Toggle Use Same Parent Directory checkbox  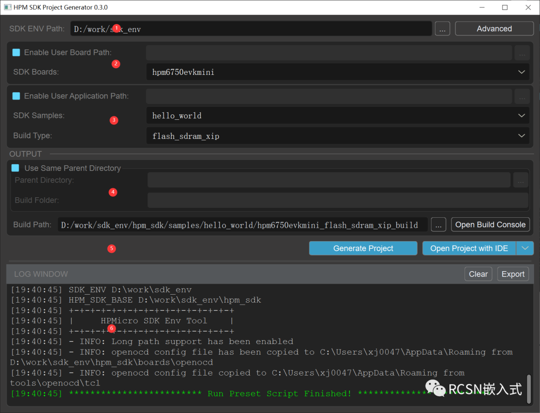coord(16,168)
